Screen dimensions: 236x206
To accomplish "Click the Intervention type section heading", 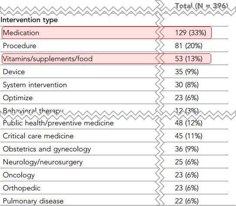I will pyautogui.click(x=29, y=20).
